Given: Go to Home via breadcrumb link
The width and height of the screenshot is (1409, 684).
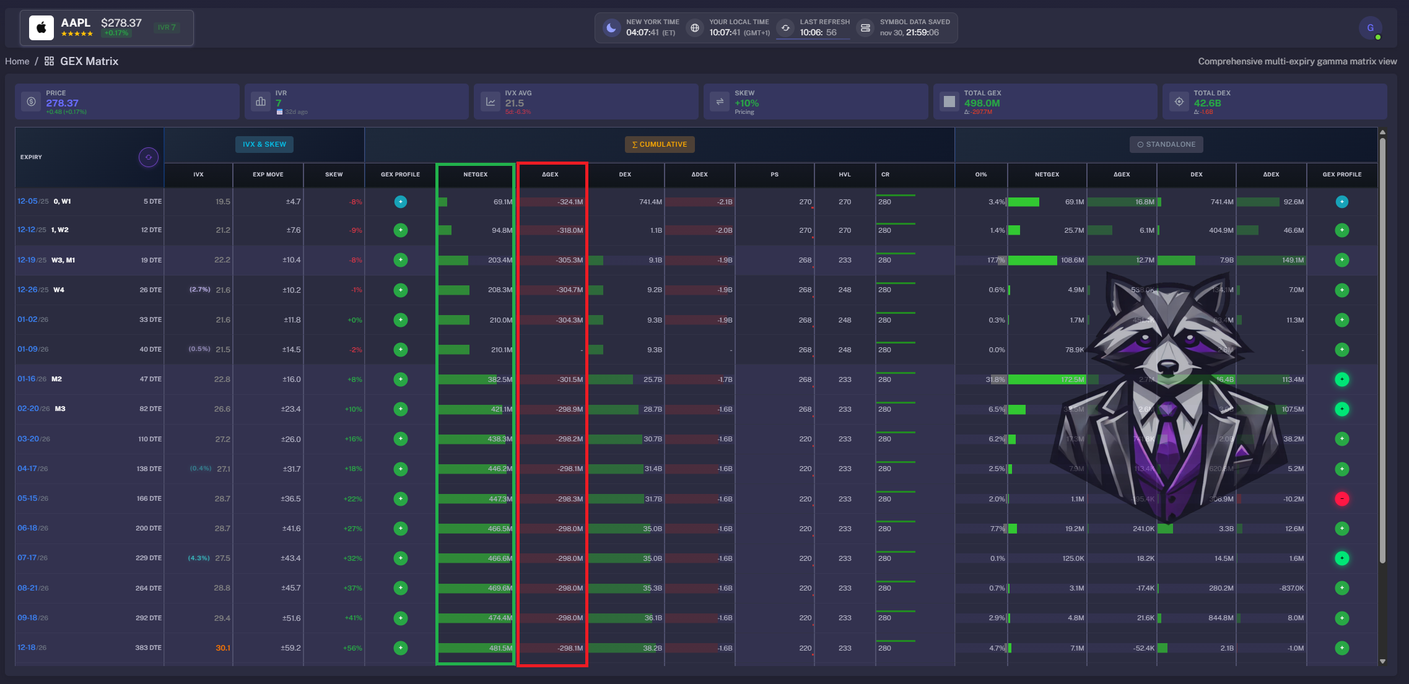Looking at the screenshot, I should point(17,61).
